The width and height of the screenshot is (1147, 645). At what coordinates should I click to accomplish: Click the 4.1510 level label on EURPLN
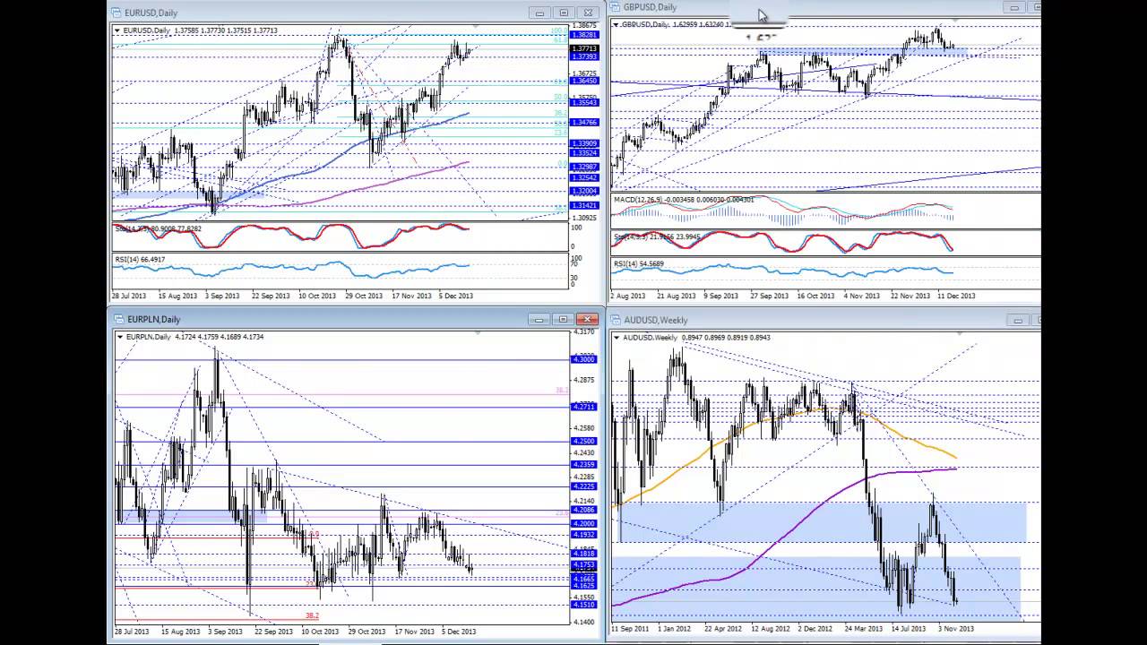[583, 605]
